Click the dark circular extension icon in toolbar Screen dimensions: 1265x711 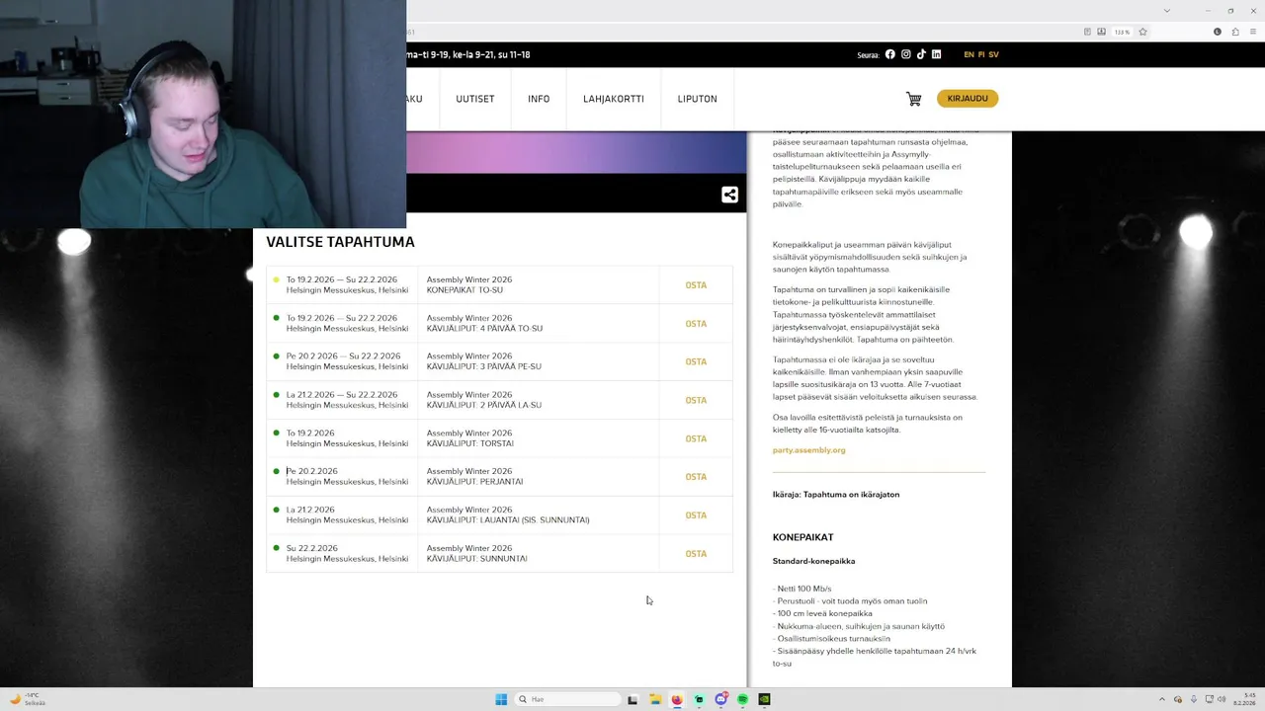coord(1218,32)
